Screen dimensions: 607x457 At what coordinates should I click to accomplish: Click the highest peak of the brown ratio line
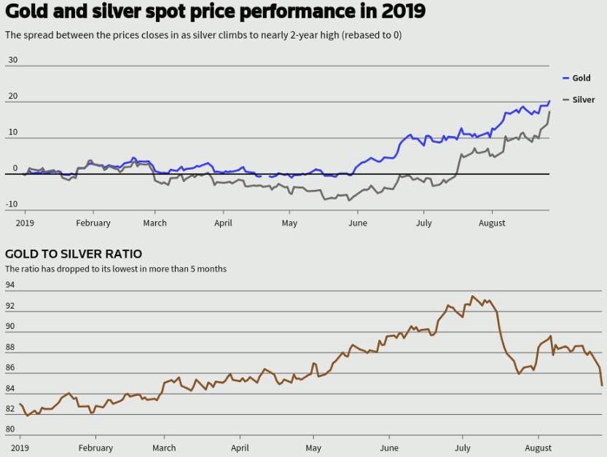tap(472, 296)
